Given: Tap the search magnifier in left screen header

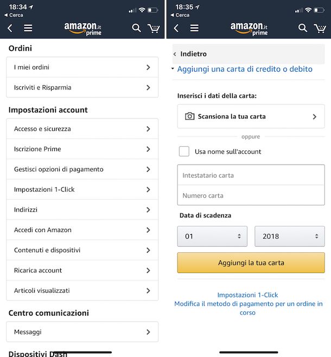Looking at the screenshot, I should (136, 28).
